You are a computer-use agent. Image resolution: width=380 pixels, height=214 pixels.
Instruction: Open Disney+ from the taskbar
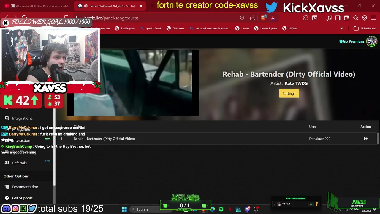coord(238,209)
